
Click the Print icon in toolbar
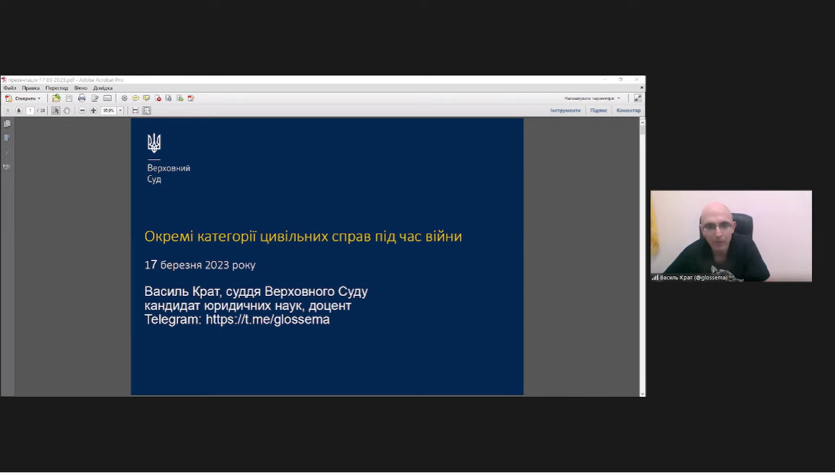tap(82, 98)
